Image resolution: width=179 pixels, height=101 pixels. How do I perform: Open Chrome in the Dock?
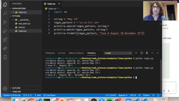tap(31, 100)
